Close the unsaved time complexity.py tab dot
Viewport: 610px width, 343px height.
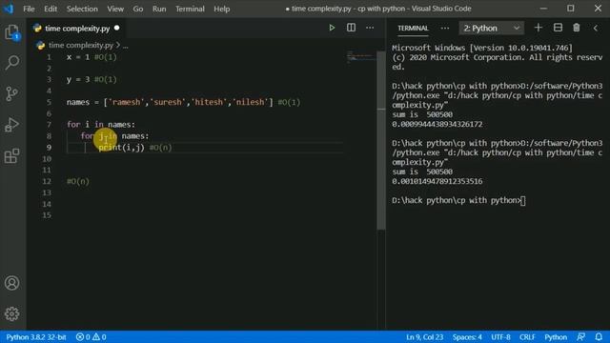click(116, 28)
